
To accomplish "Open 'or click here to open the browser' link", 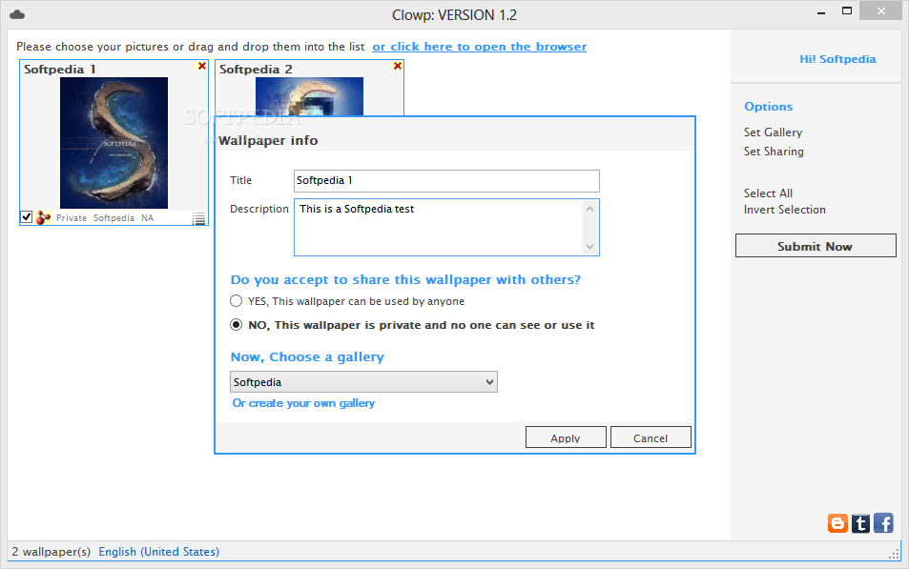I will coord(480,47).
